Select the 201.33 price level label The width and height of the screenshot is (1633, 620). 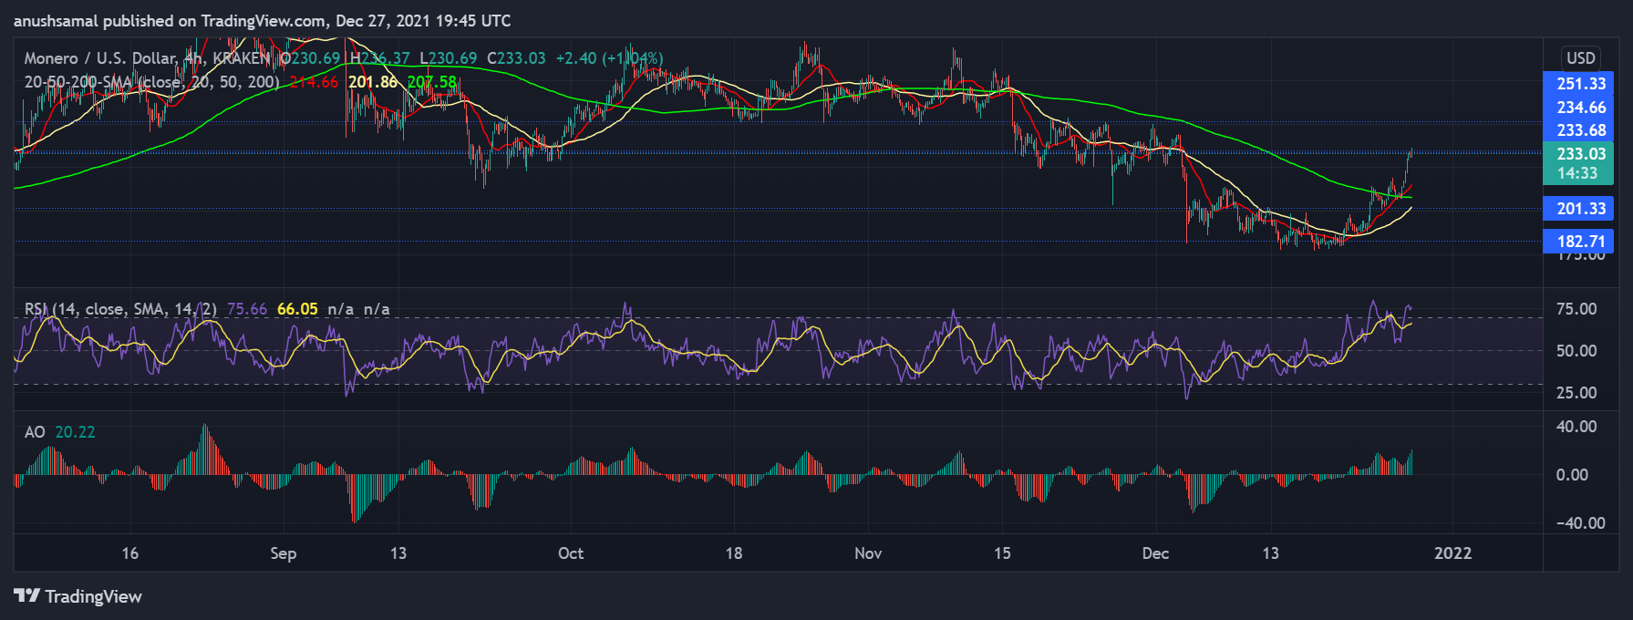[x=1580, y=209]
